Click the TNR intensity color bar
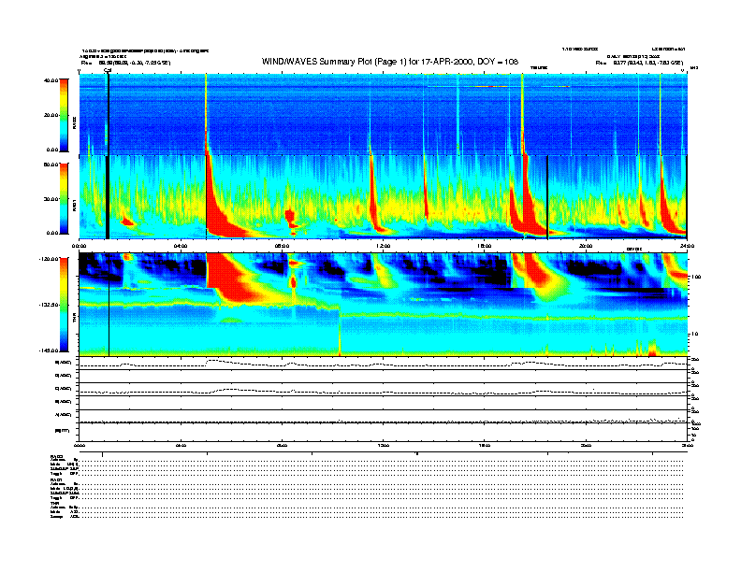The height and width of the screenshot is (572, 741). click(64, 305)
